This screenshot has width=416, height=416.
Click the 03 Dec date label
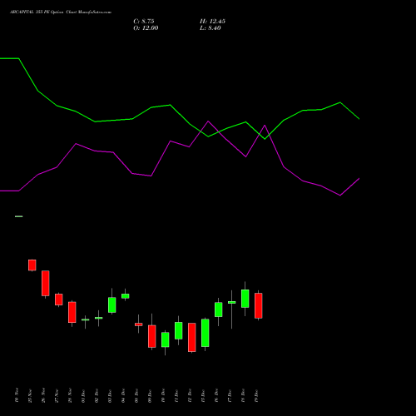(x=110, y=396)
